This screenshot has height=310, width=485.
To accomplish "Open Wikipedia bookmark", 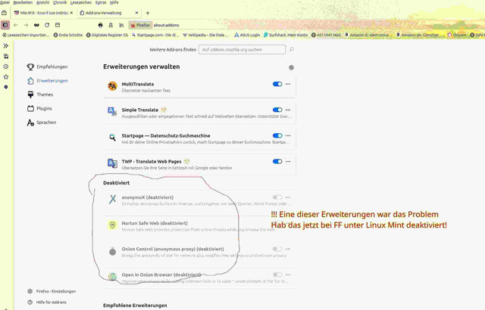I will click(205, 36).
